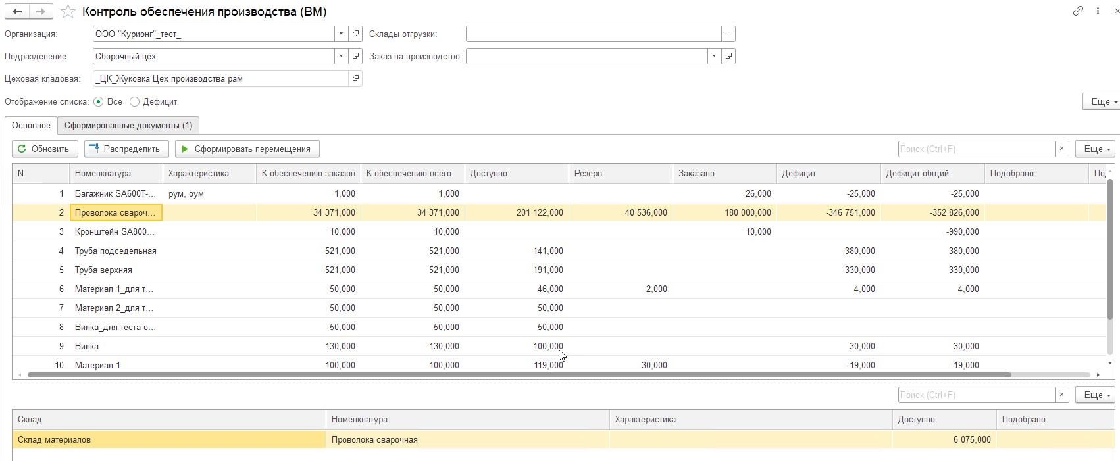Select the Все radio button

tap(99, 102)
